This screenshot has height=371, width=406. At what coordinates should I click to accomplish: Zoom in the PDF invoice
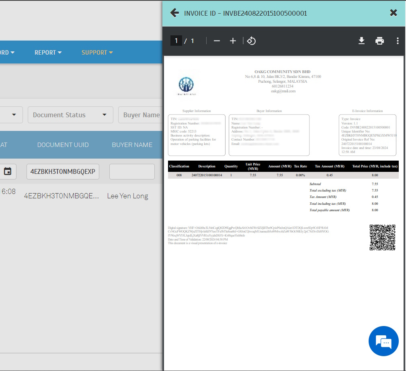click(233, 41)
